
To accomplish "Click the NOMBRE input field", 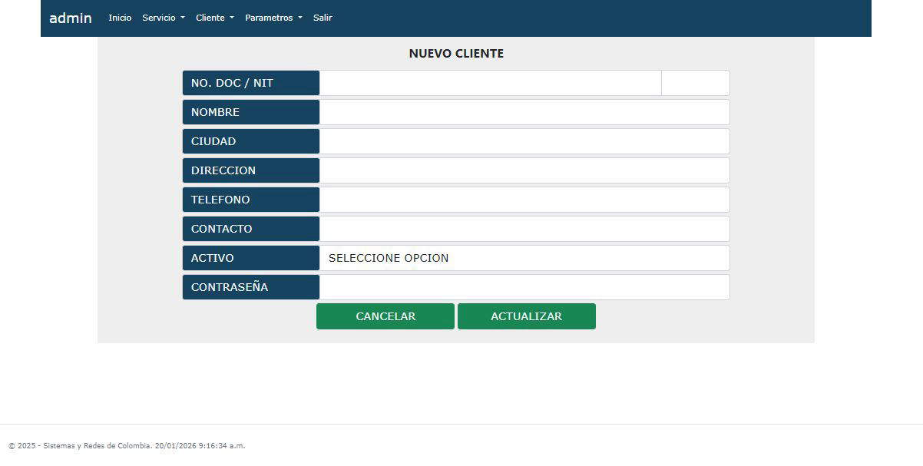I will pyautogui.click(x=524, y=111).
